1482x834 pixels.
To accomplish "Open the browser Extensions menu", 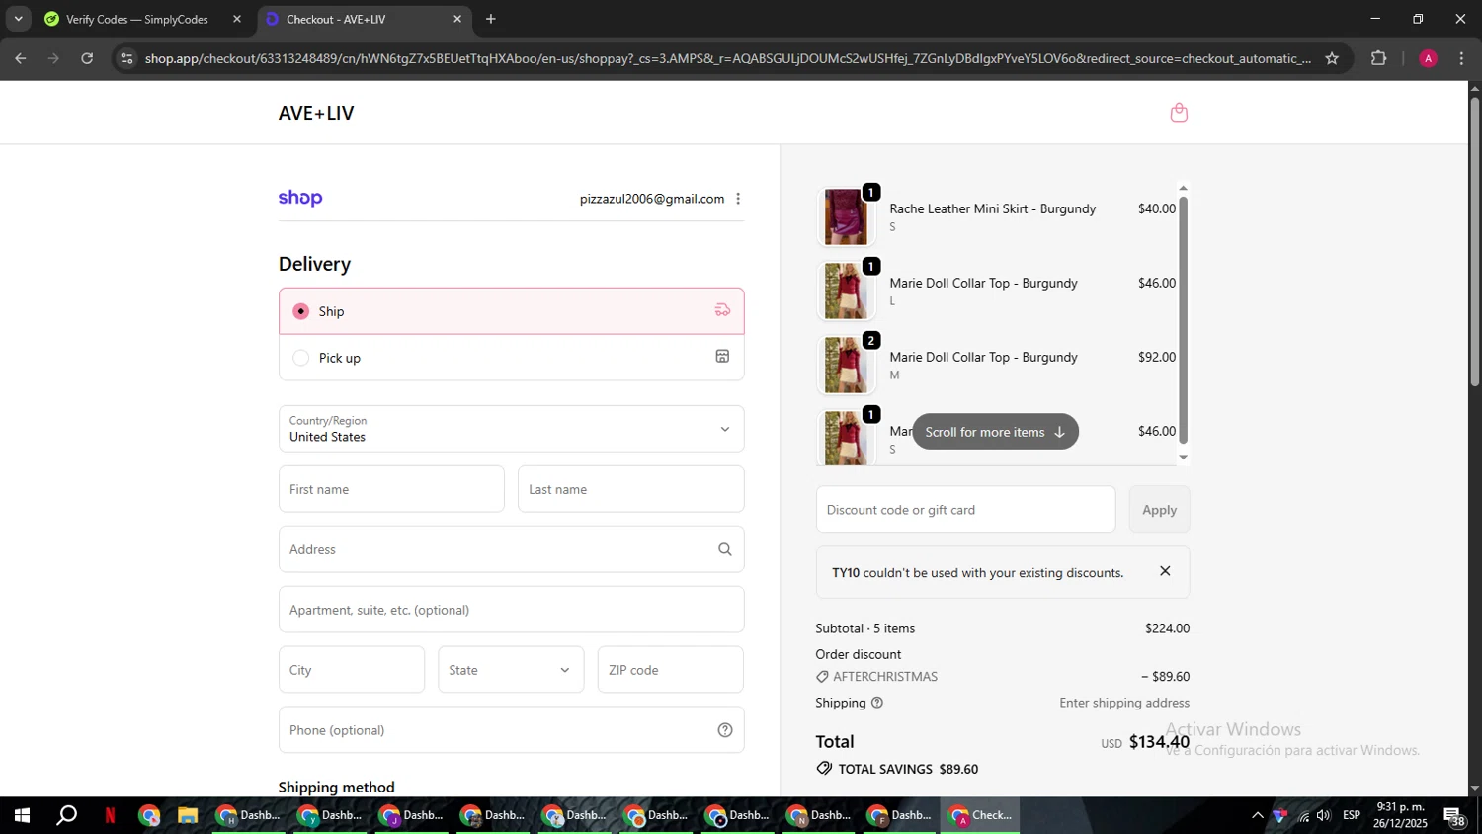I will tap(1379, 58).
